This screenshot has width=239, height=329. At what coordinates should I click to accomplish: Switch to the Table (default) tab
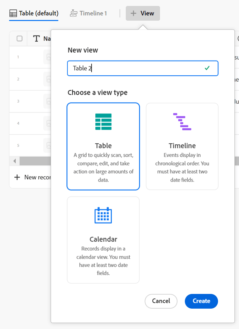click(x=34, y=14)
